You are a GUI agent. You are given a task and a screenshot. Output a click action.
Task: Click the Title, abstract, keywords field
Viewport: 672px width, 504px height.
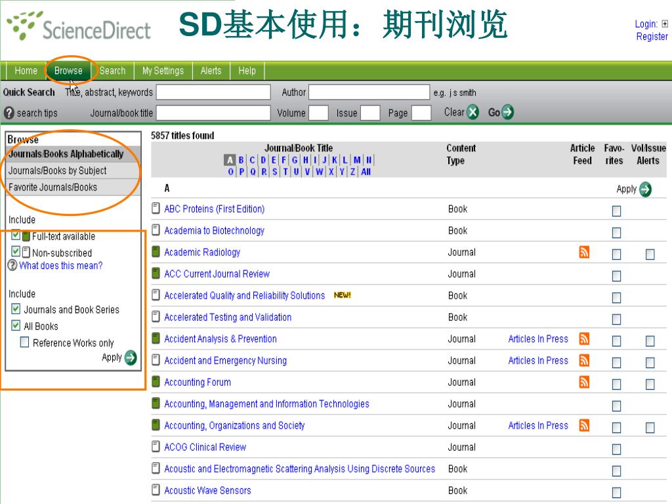pos(213,92)
